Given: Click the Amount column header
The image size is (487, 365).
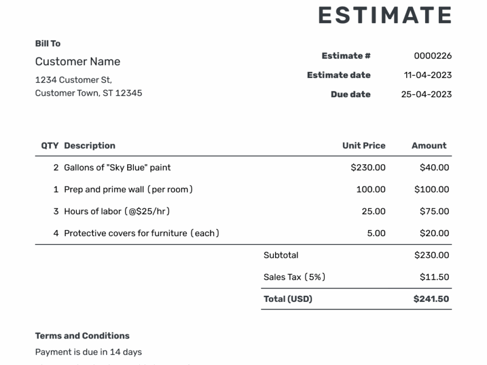Looking at the screenshot, I should pyautogui.click(x=429, y=145).
